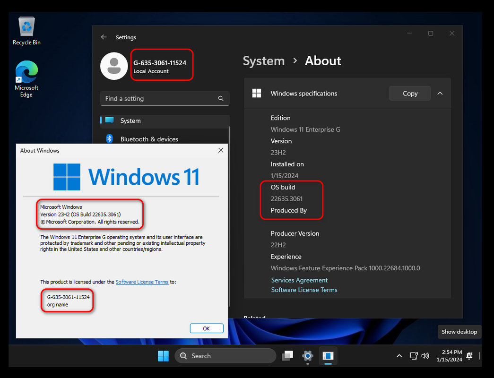Viewport: 494px width, 378px height.
Task: Open Microsoft Edge desktop shortcut
Action: [x=26, y=79]
